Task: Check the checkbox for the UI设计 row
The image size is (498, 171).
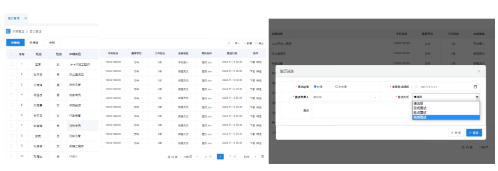Action: click(x=12, y=156)
